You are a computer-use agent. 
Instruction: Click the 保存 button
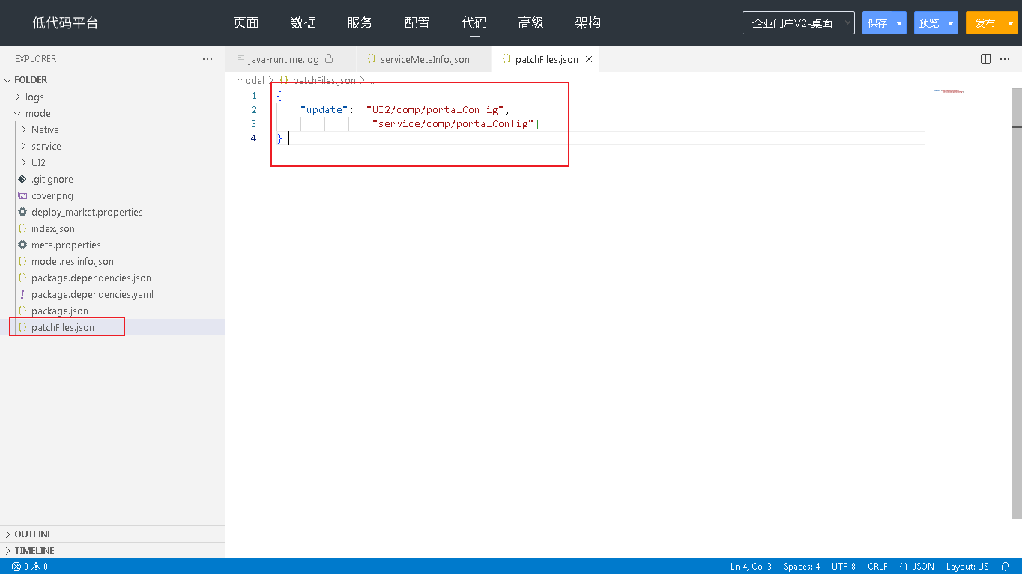click(877, 23)
